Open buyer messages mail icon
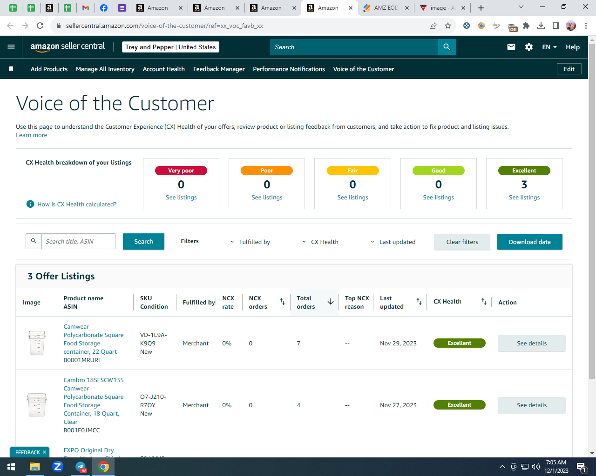The image size is (596, 476). tap(511, 47)
